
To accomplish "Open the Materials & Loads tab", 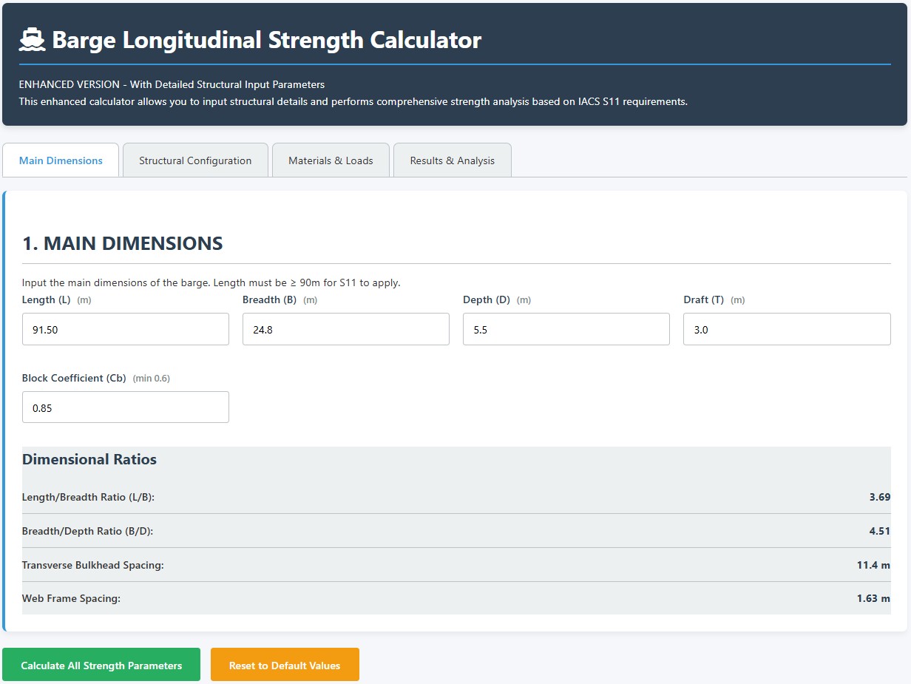I will pos(331,160).
